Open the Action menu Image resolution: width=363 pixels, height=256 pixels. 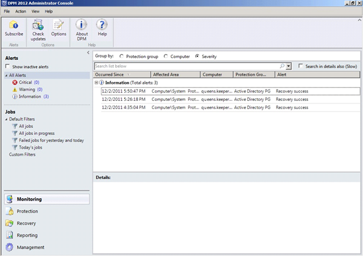pyautogui.click(x=21, y=11)
